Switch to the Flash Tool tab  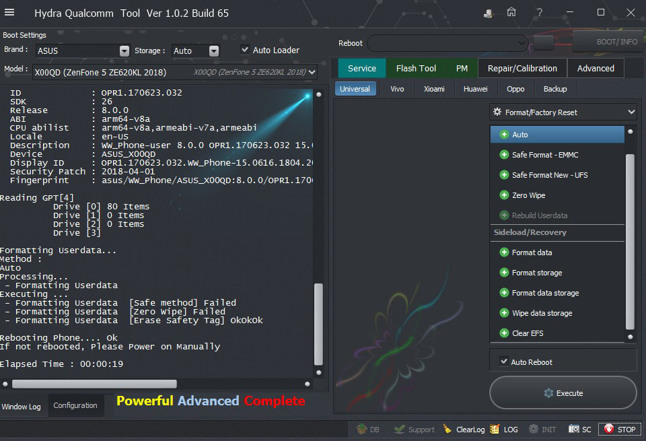416,68
